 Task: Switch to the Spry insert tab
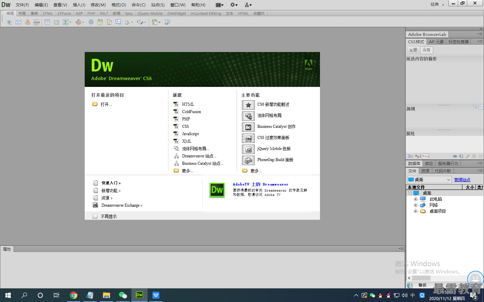coord(129,13)
